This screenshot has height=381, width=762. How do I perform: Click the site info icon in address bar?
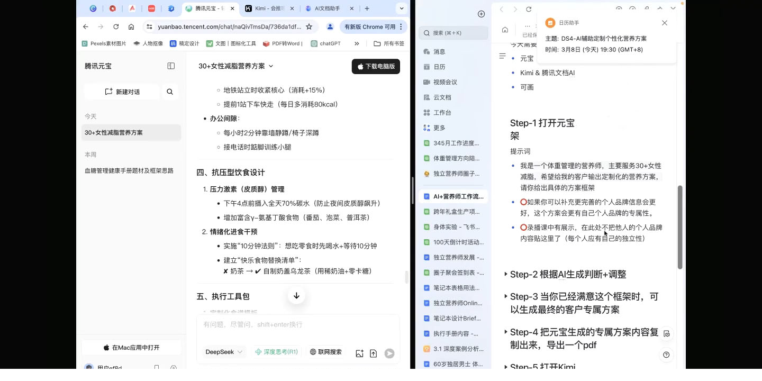[x=149, y=26]
